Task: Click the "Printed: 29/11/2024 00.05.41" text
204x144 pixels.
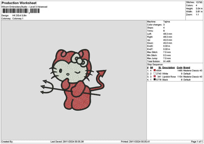Action: pos(135,142)
